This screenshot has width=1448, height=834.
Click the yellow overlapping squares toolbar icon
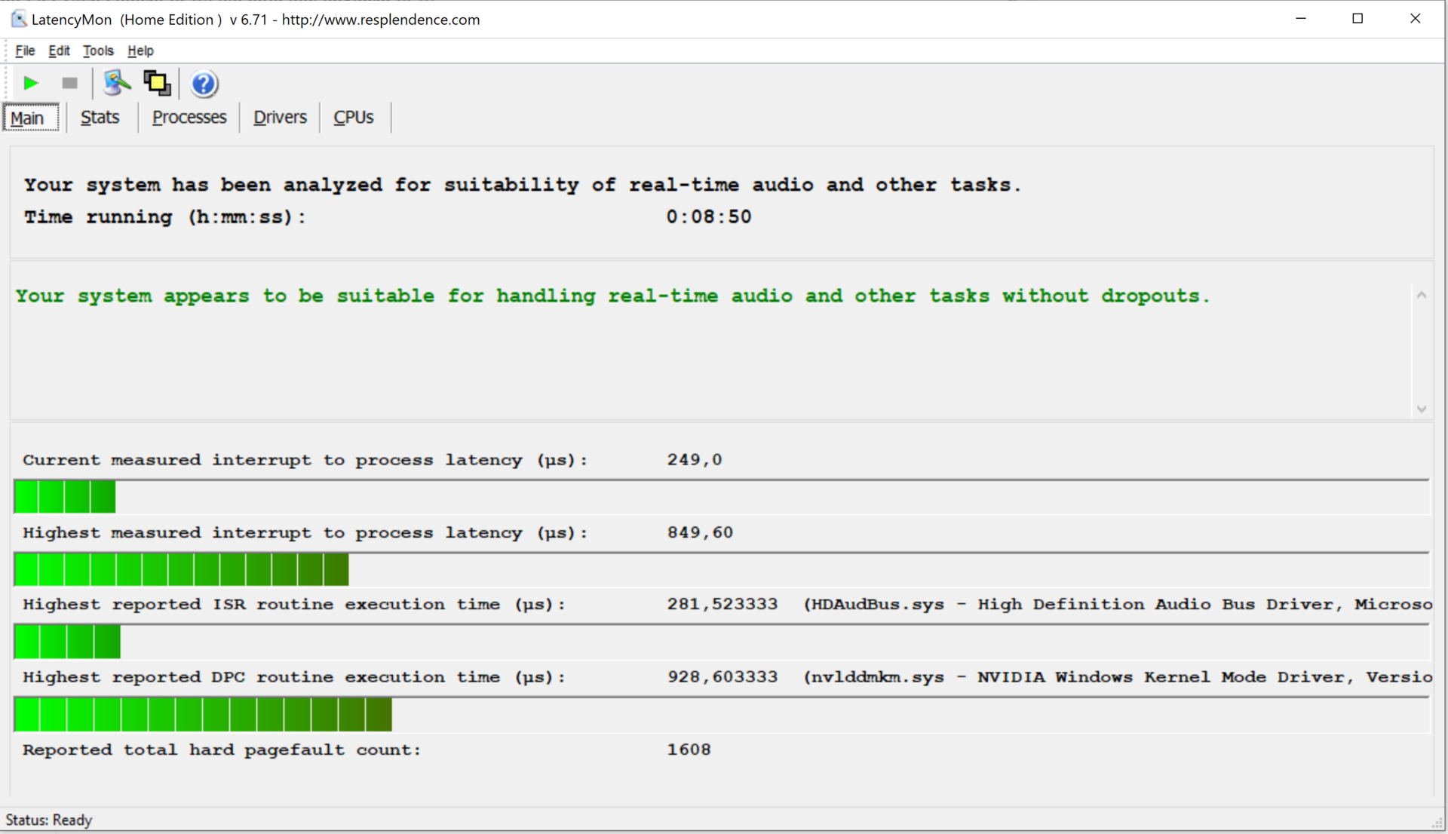coord(157,83)
